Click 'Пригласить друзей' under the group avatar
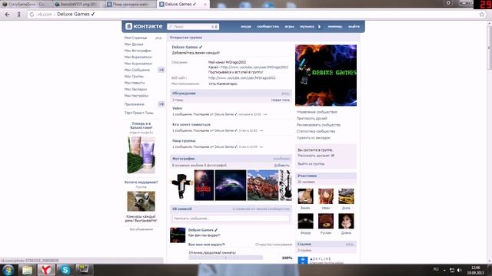Viewport: 492px width, 276px height. [312, 119]
